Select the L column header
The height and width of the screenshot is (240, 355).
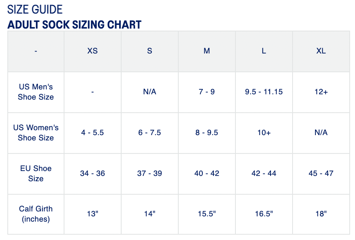[x=264, y=51]
